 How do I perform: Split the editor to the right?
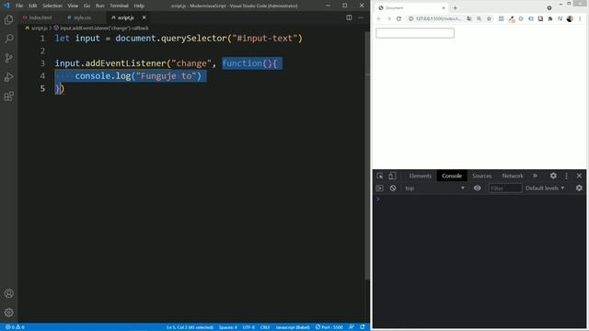pos(349,17)
